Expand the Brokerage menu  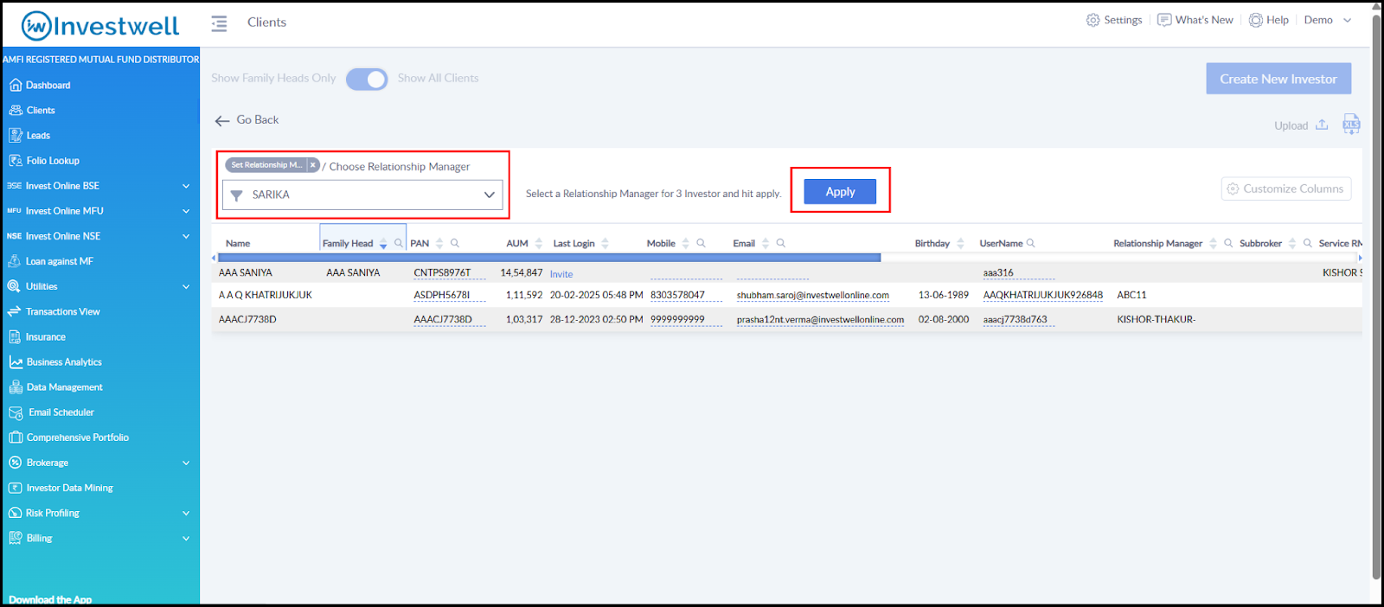[186, 463]
